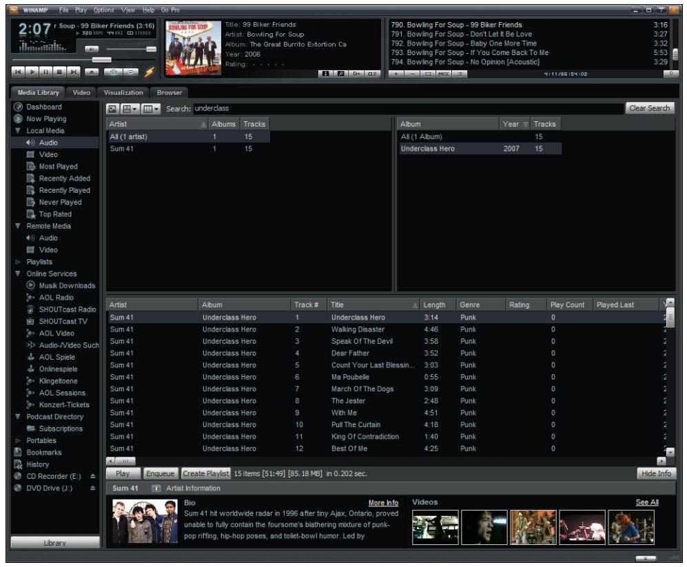Add files with playlist plus button
Viewport: 687px width, 567px height.
click(x=397, y=74)
